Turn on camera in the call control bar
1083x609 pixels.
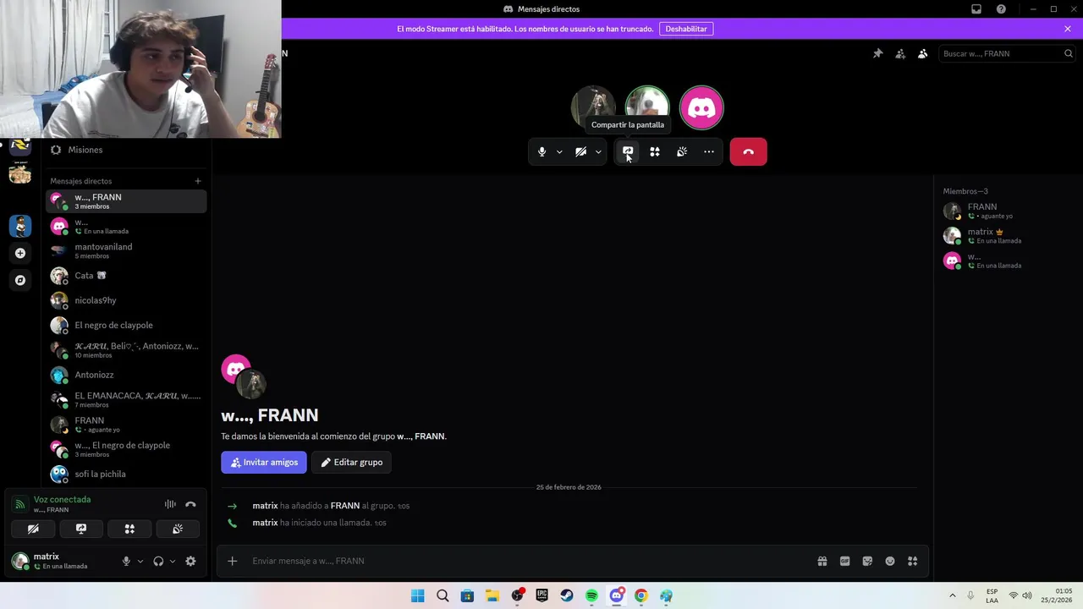click(x=580, y=152)
